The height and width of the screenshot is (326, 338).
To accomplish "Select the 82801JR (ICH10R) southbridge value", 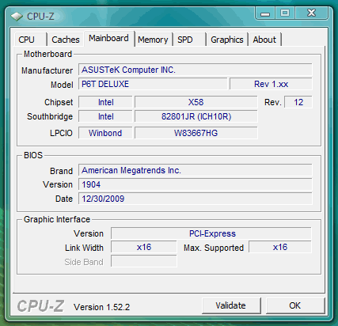I will tap(196, 116).
